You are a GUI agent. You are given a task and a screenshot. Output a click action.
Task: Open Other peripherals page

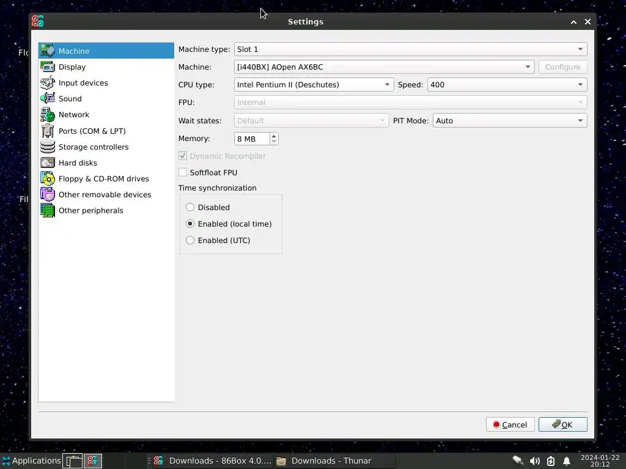(x=106, y=211)
